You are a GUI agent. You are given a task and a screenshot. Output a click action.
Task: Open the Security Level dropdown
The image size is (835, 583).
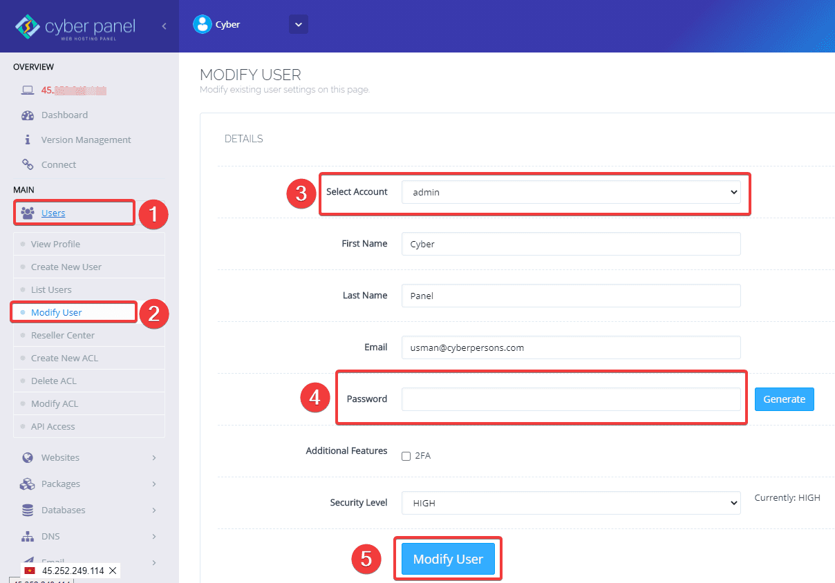click(x=570, y=504)
